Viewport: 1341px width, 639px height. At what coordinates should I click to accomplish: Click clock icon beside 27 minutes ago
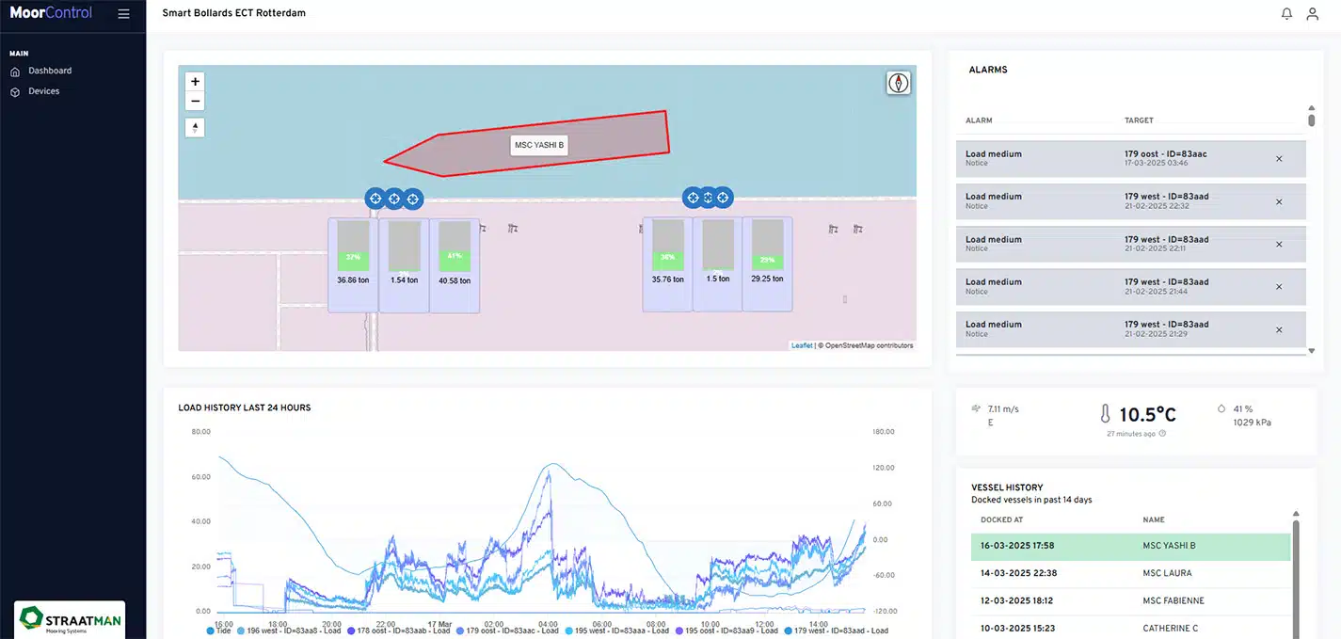(1162, 434)
